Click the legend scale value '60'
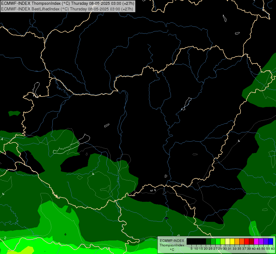 273,249
